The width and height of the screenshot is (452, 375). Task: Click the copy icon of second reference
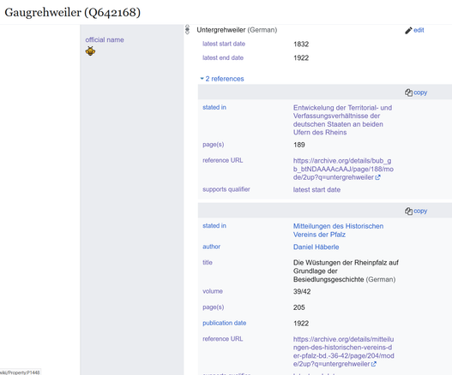[x=408, y=211]
